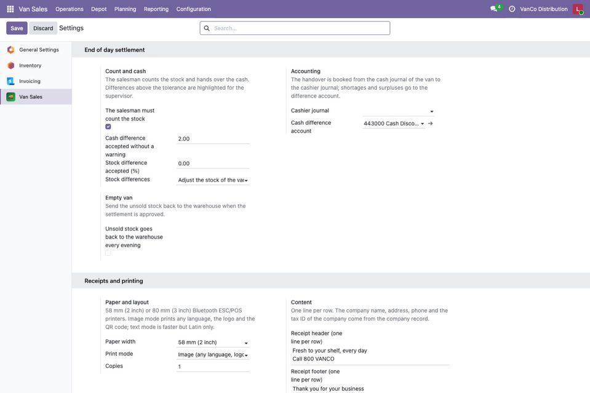Select Van Sales label in the sidebar
Viewport: 590px width, 393px height.
coord(31,97)
